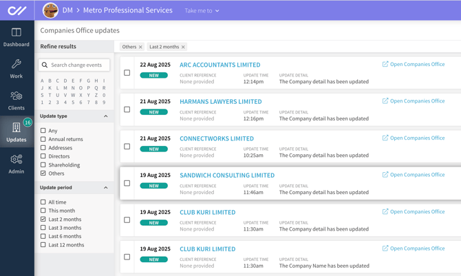The width and height of the screenshot is (461, 276).
Task: Uncheck the Others filter checkbox
Action: click(x=43, y=173)
